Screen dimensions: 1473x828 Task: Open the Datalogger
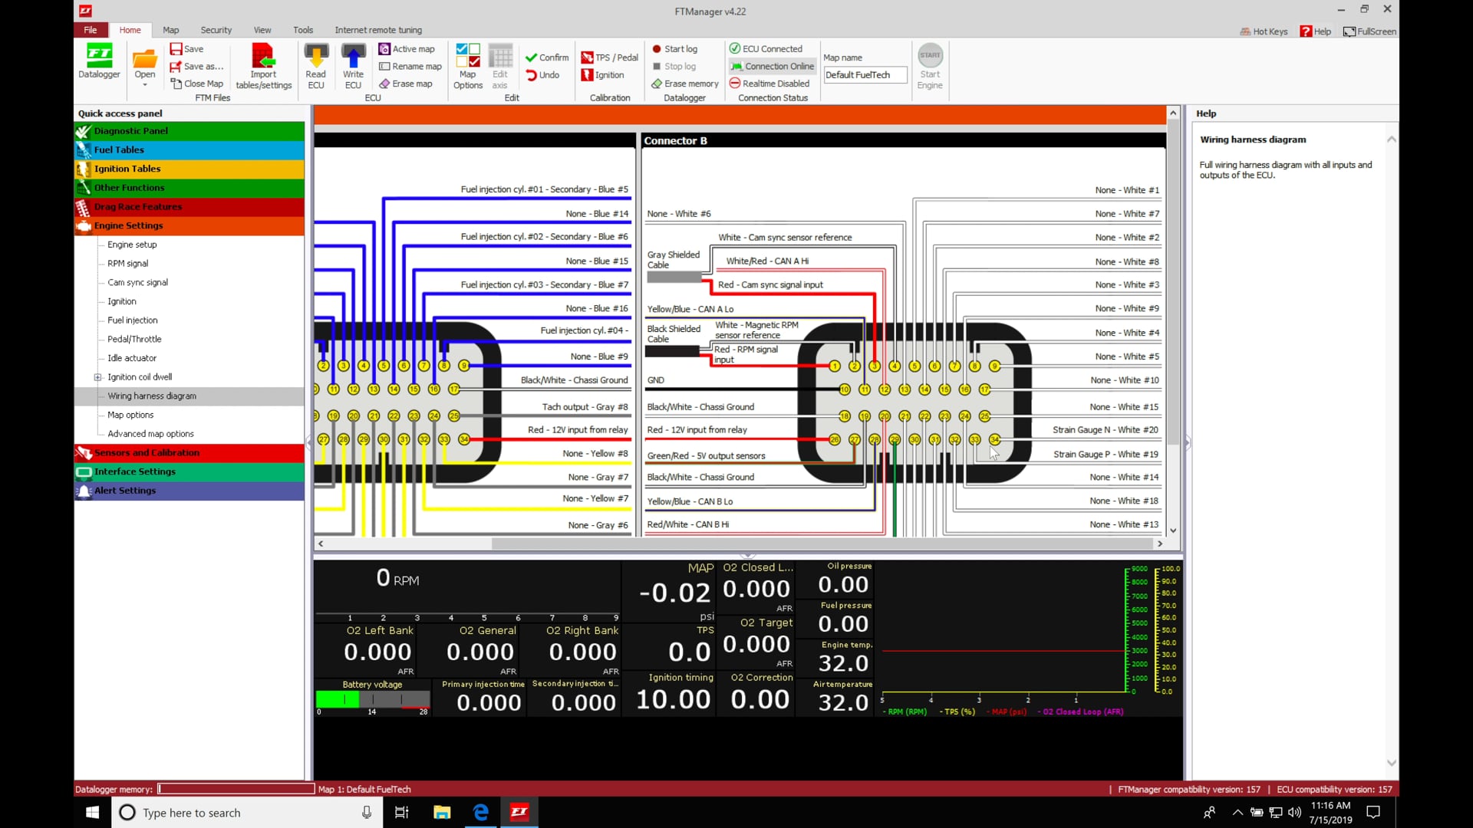(99, 63)
